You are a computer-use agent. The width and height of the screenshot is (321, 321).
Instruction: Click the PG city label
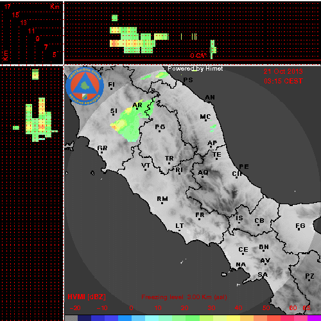pyautogui.click(x=160, y=127)
